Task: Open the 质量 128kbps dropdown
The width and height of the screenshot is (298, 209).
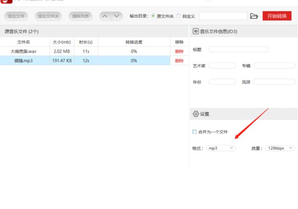Action: tap(280, 148)
